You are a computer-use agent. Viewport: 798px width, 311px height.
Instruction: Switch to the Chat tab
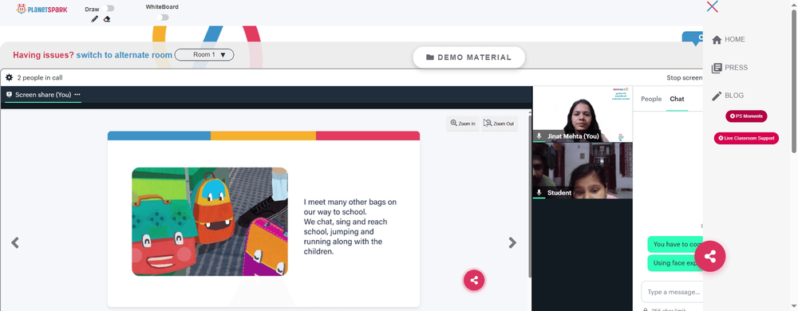pyautogui.click(x=677, y=99)
